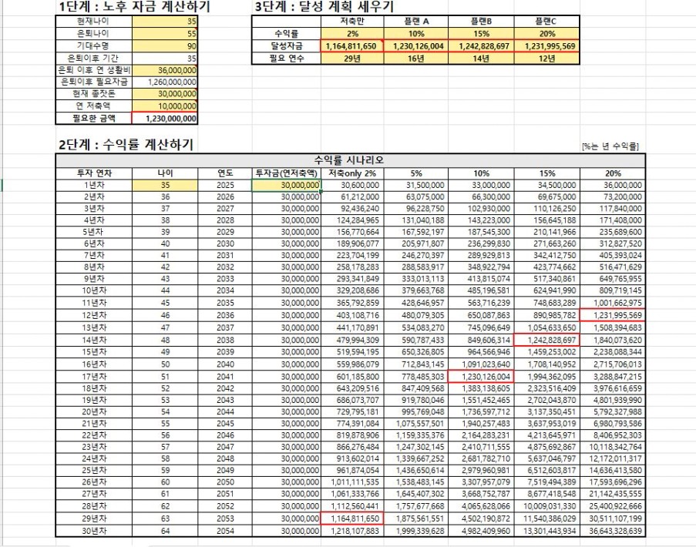
Task: Click the 36,000,000 annual living cost cell
Action: point(165,70)
